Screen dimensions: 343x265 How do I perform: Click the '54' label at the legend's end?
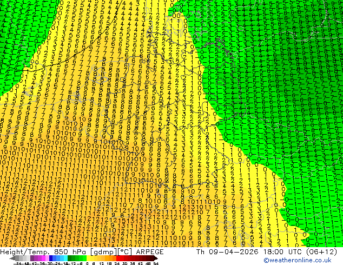pos(156,263)
